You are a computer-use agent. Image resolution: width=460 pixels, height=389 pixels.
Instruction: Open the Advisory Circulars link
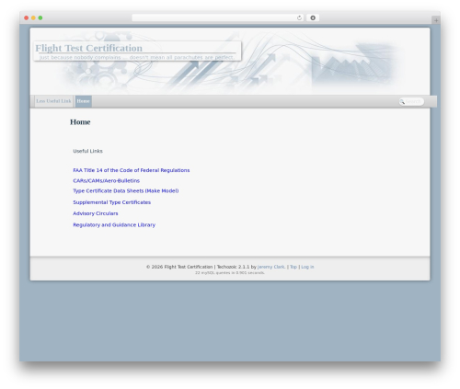(x=96, y=213)
